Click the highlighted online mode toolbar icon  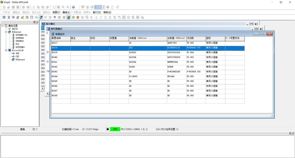tap(41, 17)
